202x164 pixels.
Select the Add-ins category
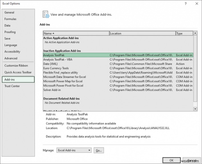18,79
